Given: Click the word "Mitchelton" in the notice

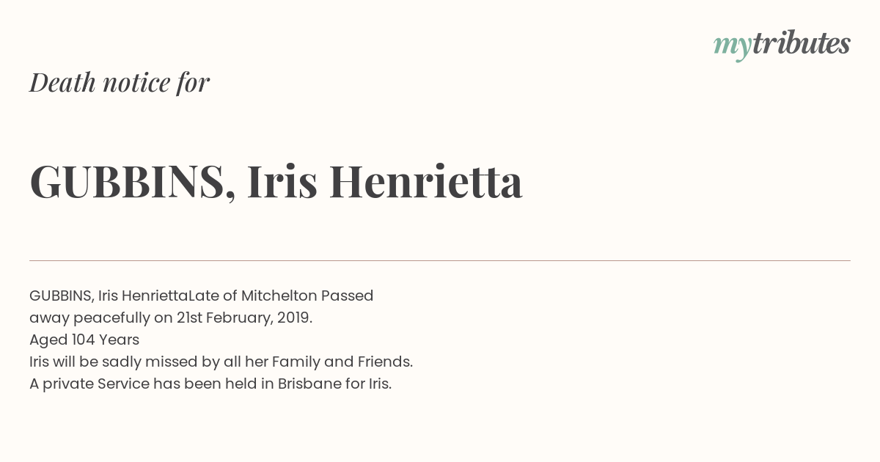Looking at the screenshot, I should coord(279,296).
